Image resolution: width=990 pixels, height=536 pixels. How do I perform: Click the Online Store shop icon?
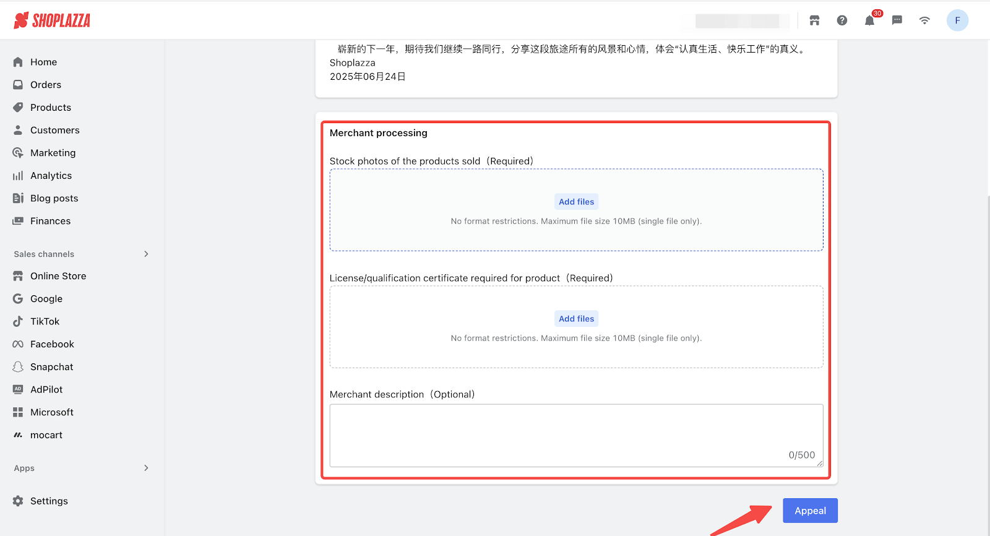tap(18, 276)
